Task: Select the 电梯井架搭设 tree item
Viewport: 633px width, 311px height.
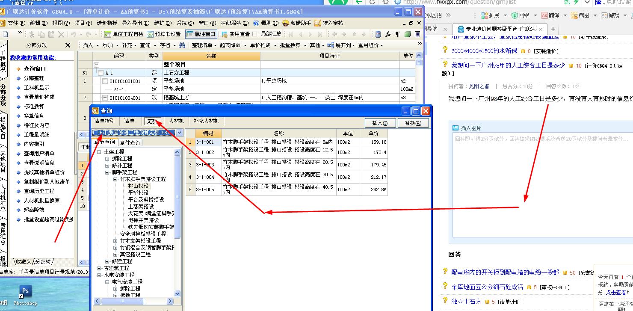Action: click(x=143, y=220)
